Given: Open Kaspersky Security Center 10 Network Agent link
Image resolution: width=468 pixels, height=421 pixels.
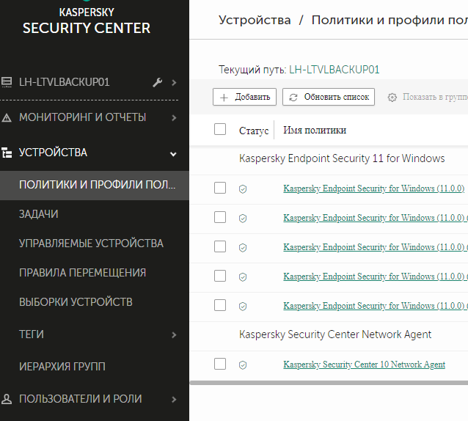Looking at the screenshot, I should tap(364, 365).
